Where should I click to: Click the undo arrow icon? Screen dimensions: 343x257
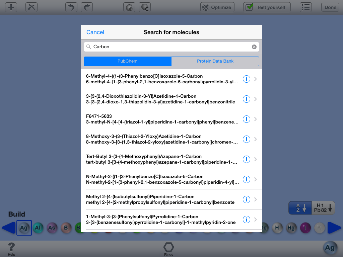(x=71, y=7)
